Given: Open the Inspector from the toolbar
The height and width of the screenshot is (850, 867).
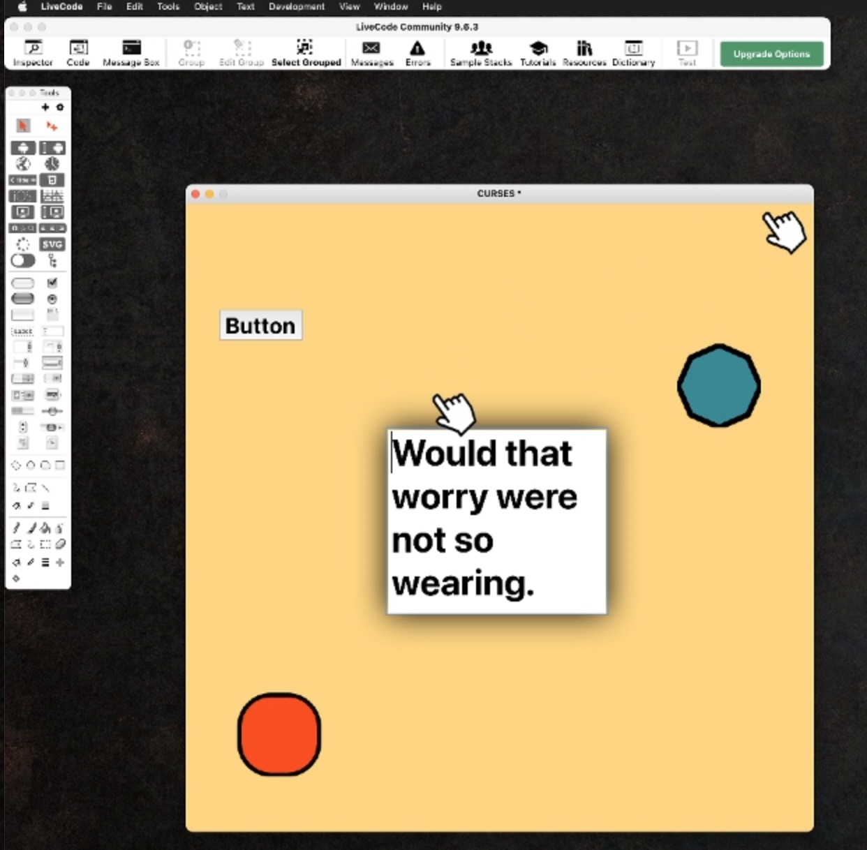Looking at the screenshot, I should point(33,53).
